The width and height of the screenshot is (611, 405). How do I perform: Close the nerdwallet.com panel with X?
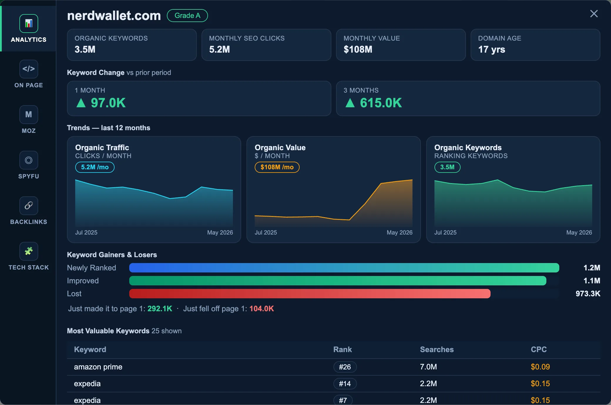(x=594, y=14)
